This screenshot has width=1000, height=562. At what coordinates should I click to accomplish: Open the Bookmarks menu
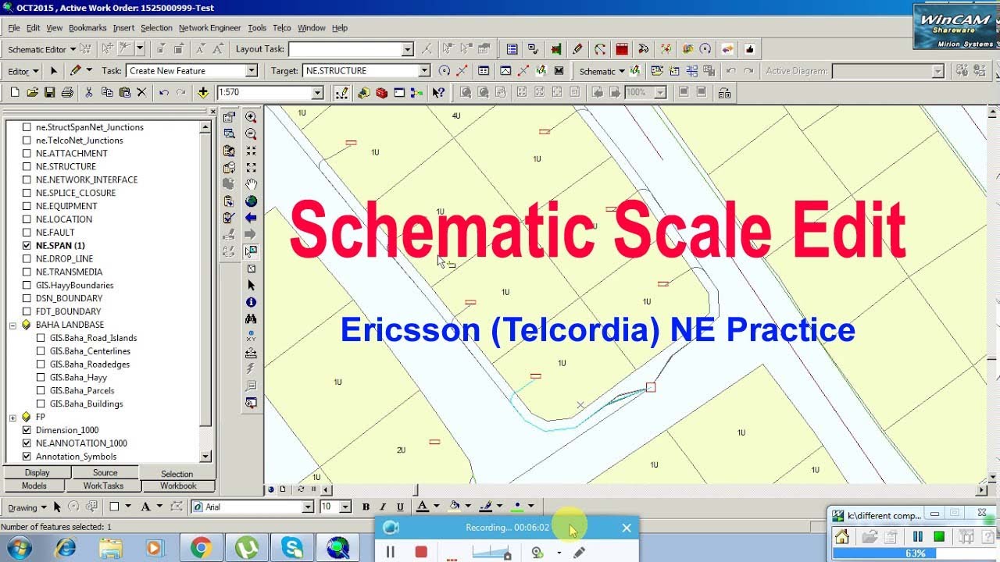[x=87, y=28]
